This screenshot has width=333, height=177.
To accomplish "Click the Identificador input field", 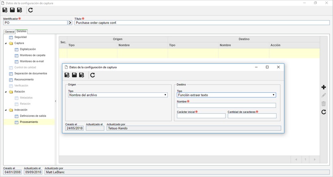I will [x=35, y=23].
